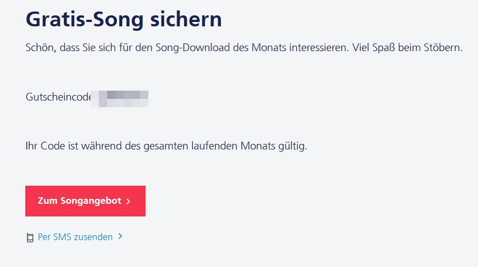478x267 pixels.
Task: Click the text Schön, dass Sie sich
Action: 68,48
